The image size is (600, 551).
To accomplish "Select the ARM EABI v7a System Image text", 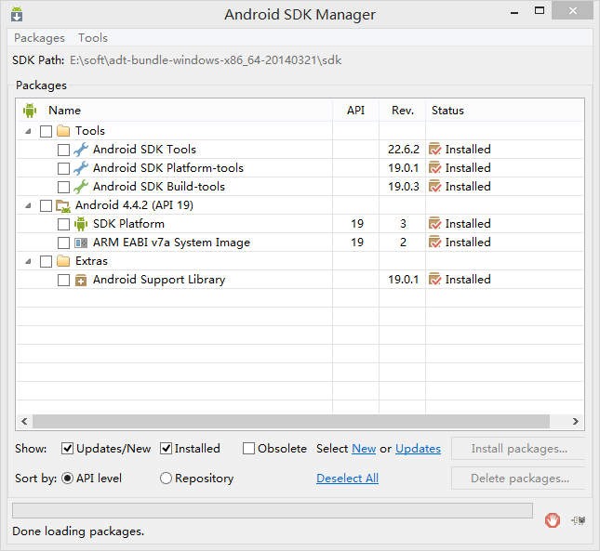I will coord(171,243).
